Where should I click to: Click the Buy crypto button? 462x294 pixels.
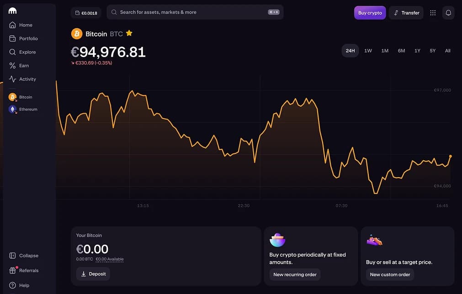click(370, 13)
